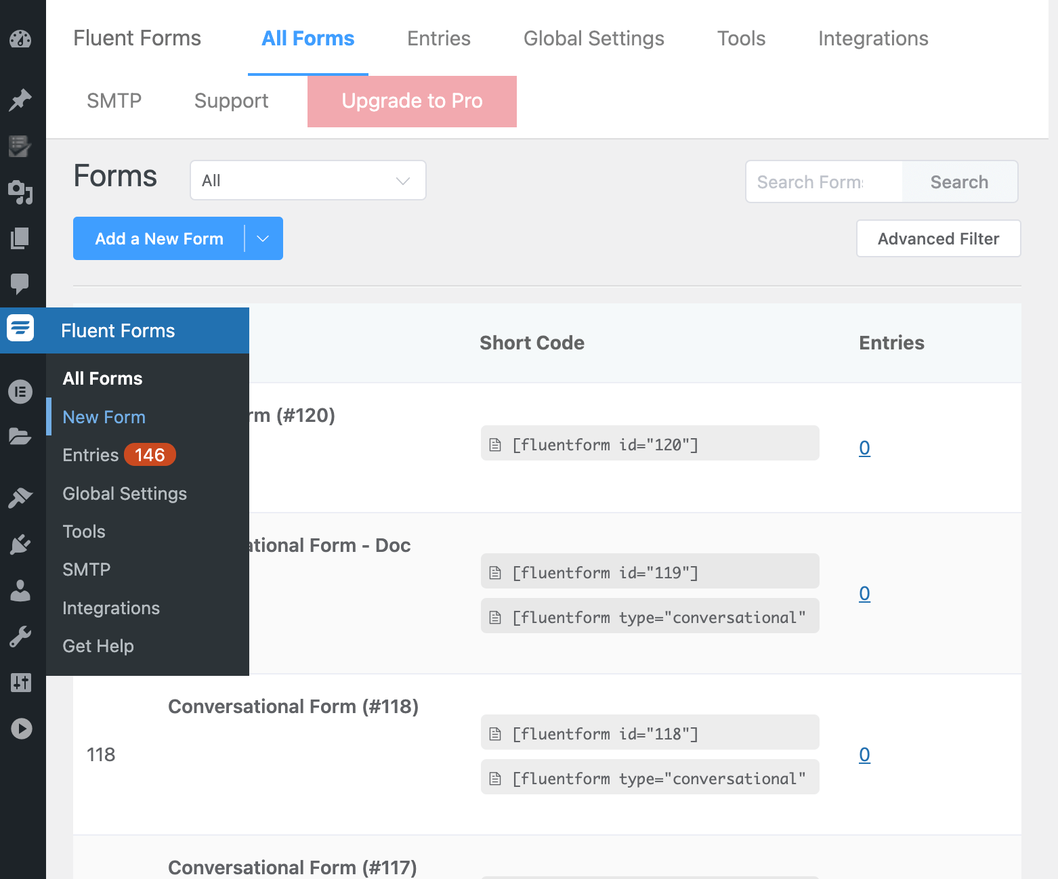Open the Add a New Form dropdown arrow
Viewport: 1058px width, 879px height.
click(263, 238)
